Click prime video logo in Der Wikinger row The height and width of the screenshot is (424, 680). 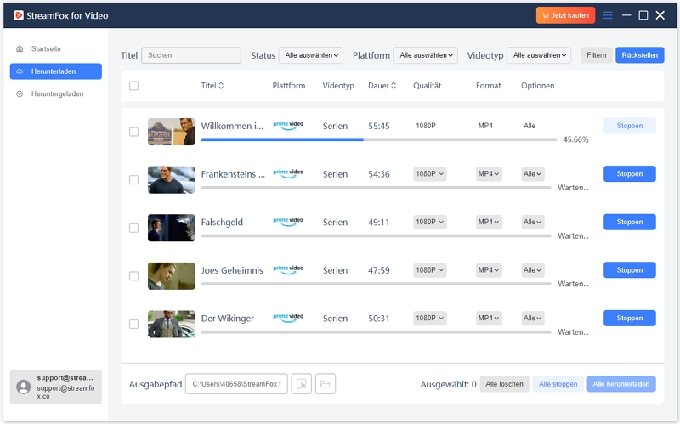tap(288, 318)
